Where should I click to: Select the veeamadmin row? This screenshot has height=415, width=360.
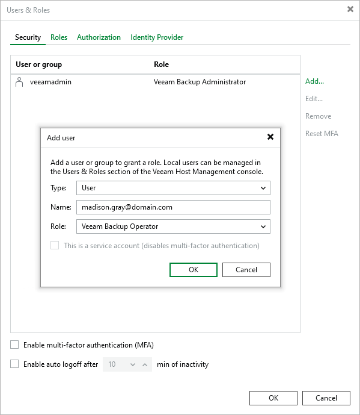155,82
